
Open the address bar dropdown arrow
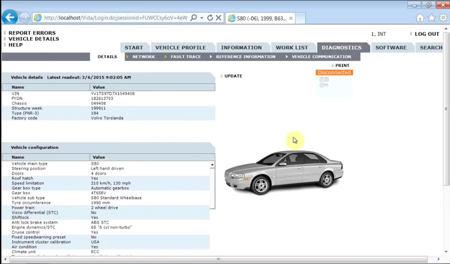click(x=202, y=18)
